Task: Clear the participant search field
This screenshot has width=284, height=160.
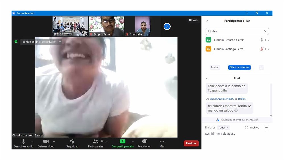Action: coord(265,31)
